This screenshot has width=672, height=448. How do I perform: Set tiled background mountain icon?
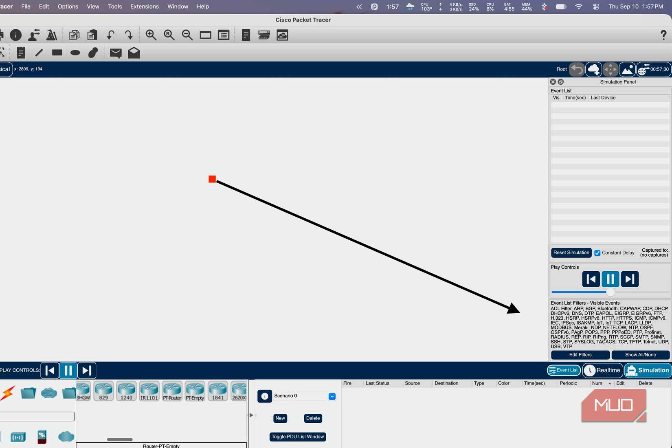coord(627,69)
